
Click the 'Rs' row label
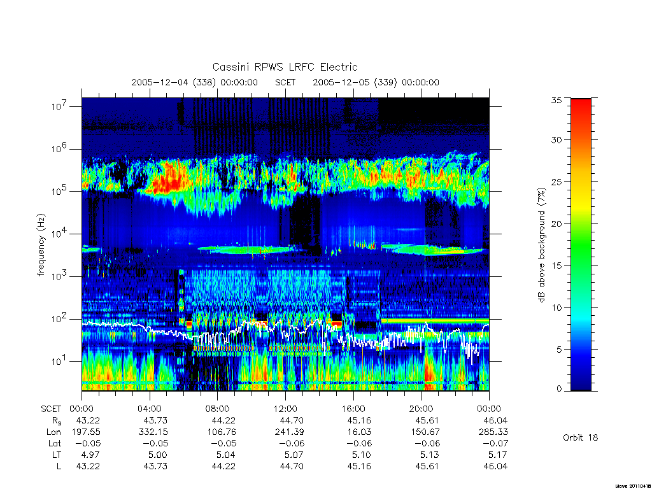pyautogui.click(x=56, y=421)
